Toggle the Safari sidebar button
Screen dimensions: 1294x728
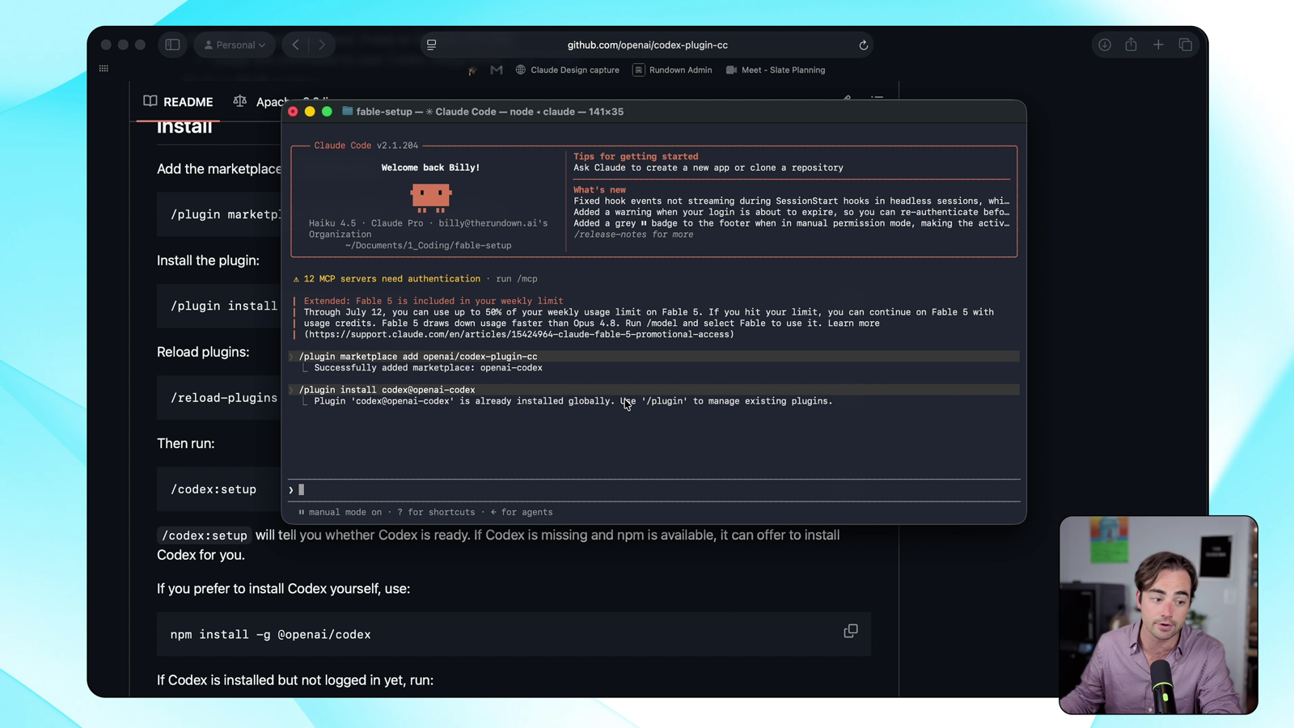click(x=172, y=45)
